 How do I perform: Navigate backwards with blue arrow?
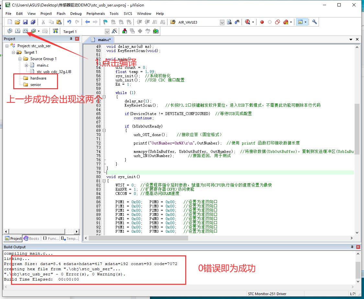(87, 22)
